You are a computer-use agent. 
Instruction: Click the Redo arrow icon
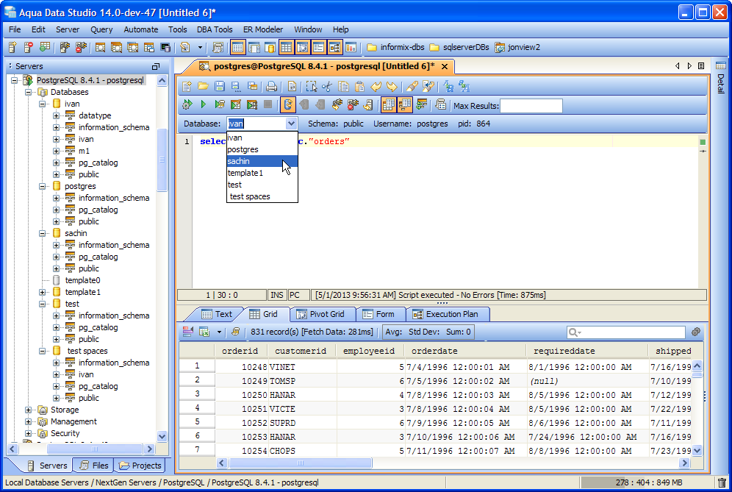[392, 87]
